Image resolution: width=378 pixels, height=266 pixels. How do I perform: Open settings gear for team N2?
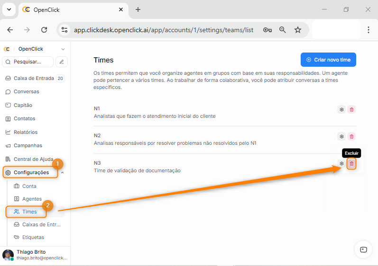pyautogui.click(x=341, y=137)
